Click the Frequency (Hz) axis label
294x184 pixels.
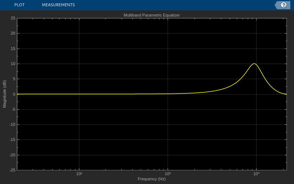coord(151,179)
